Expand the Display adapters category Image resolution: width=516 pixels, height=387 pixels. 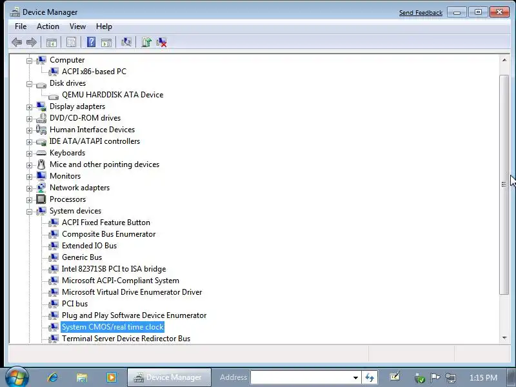click(29, 107)
